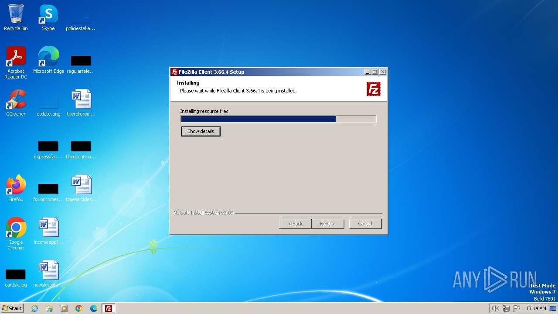Click the installation progress bar
The height and width of the screenshot is (314, 558).
pos(279,119)
